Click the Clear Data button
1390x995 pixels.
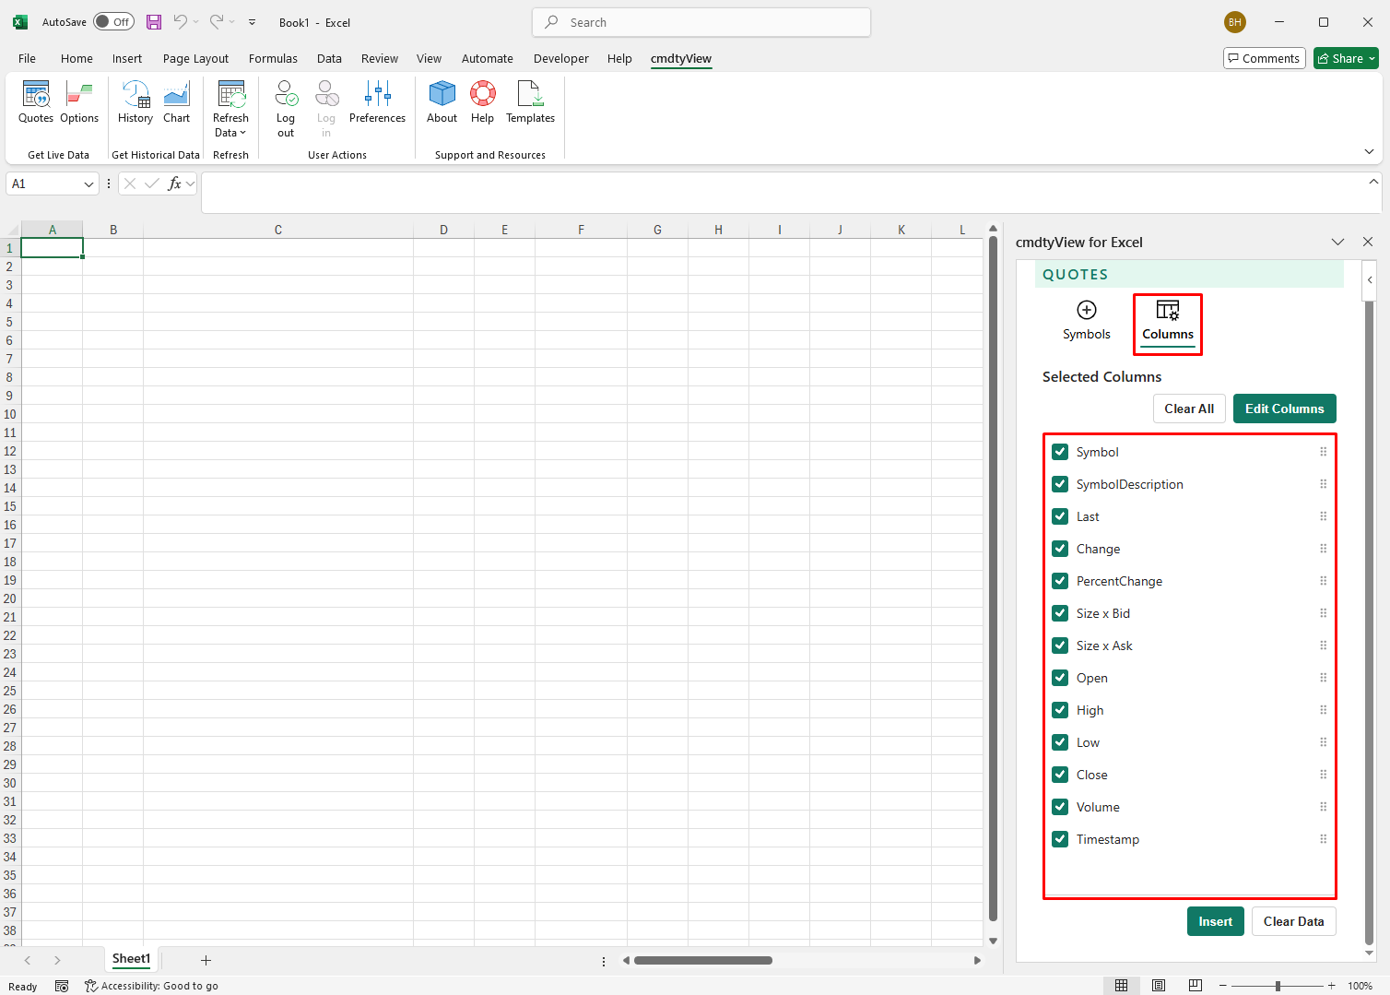coord(1293,921)
